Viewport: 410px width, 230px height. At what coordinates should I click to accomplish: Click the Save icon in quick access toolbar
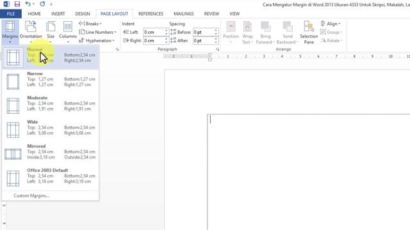click(x=17, y=4)
